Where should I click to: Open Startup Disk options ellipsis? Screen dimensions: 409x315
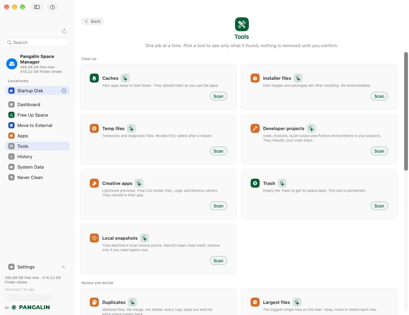(64, 91)
